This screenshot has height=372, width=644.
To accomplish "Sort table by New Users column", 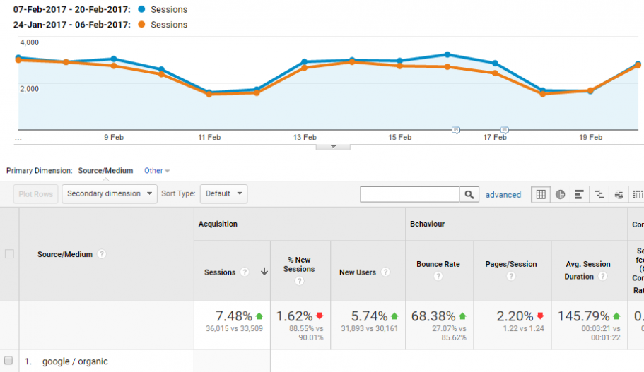I will click(x=358, y=272).
